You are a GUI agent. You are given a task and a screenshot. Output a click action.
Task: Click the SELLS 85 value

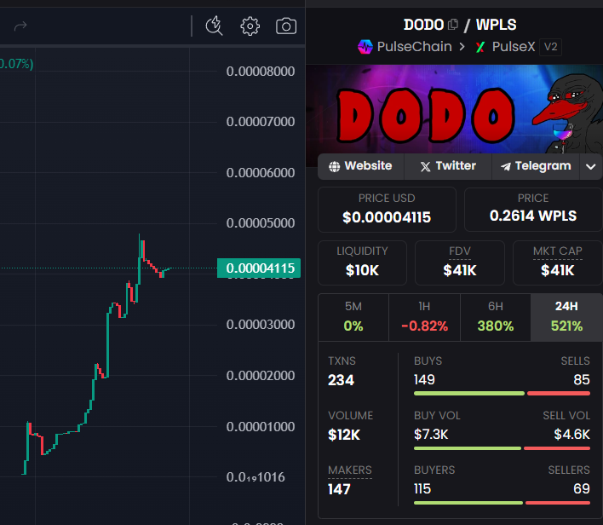click(582, 380)
